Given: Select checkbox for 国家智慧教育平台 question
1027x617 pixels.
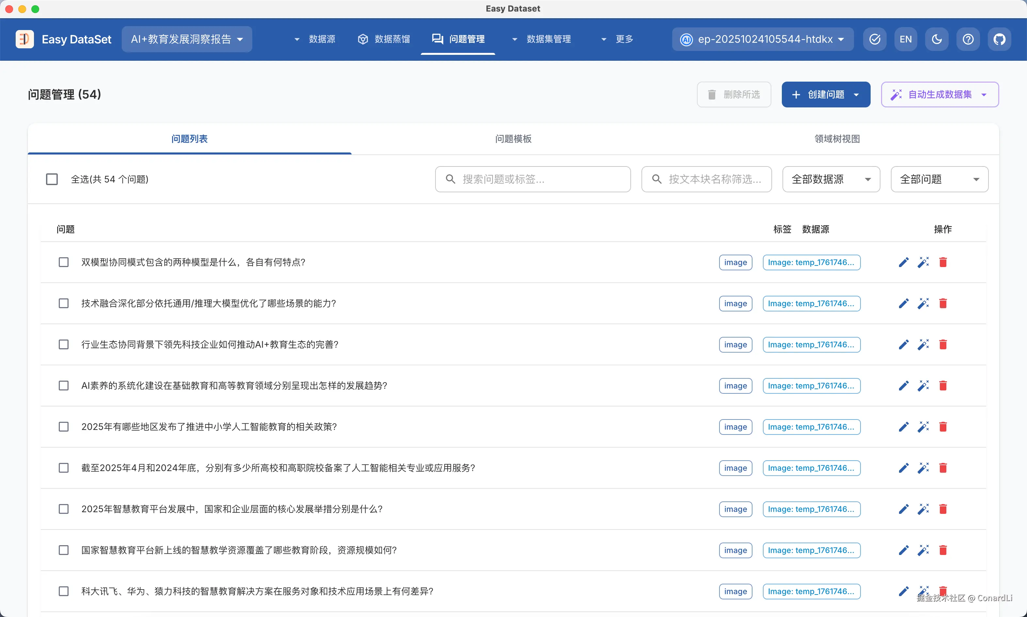Looking at the screenshot, I should tap(64, 550).
